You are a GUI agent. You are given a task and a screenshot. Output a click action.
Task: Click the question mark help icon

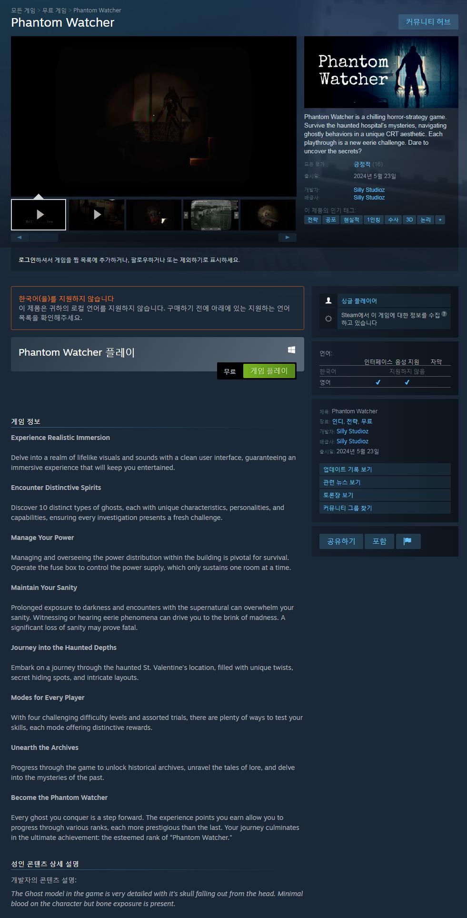[444, 314]
